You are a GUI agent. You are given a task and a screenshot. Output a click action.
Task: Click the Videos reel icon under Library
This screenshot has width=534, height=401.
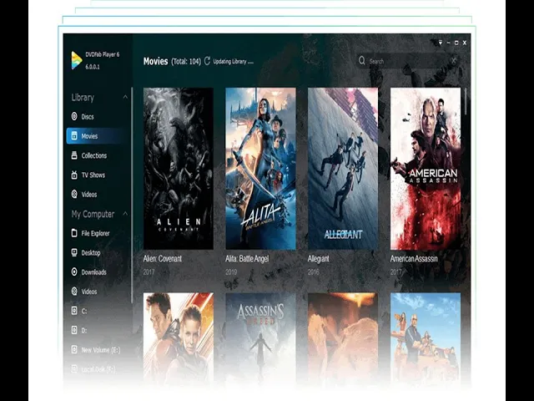[74, 194]
